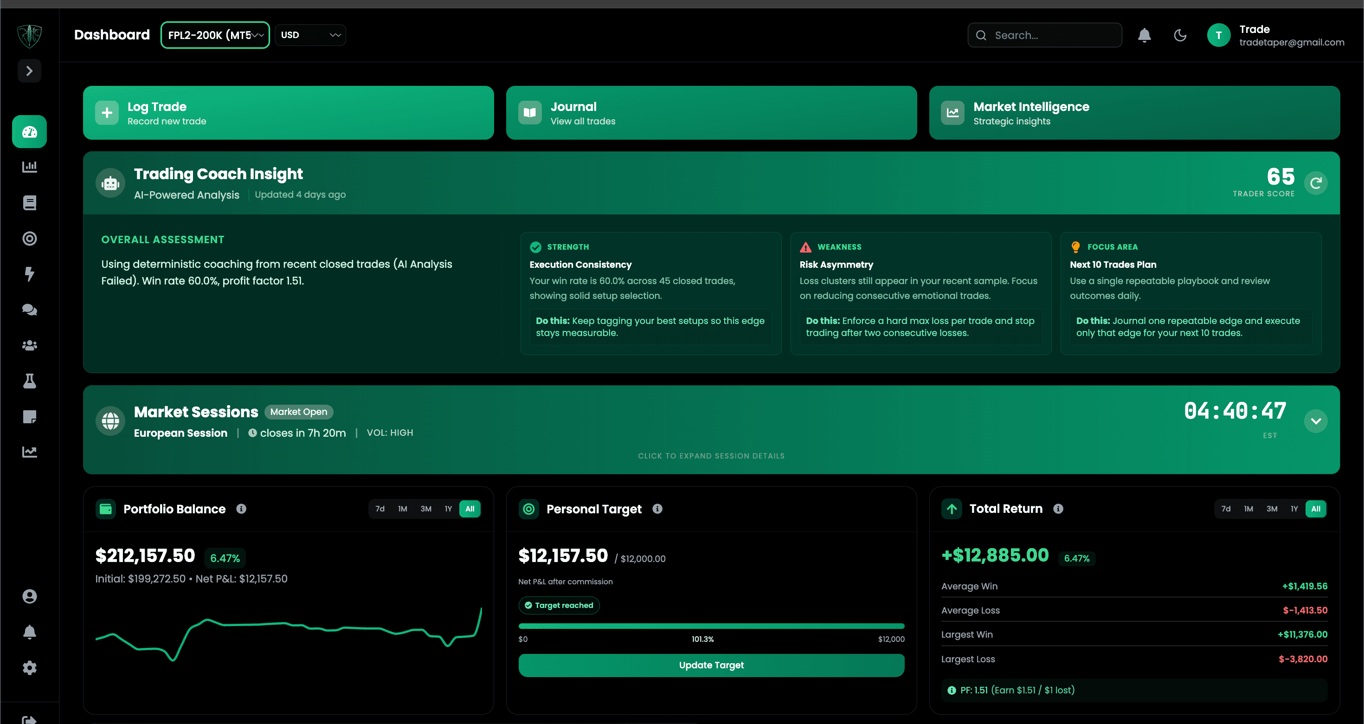The height and width of the screenshot is (724, 1364).
Task: Open notifications via the bell icon
Action: click(x=1144, y=35)
